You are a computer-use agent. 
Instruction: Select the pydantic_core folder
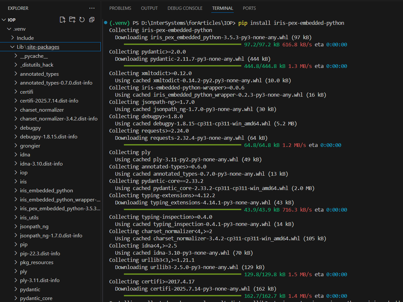36,298
